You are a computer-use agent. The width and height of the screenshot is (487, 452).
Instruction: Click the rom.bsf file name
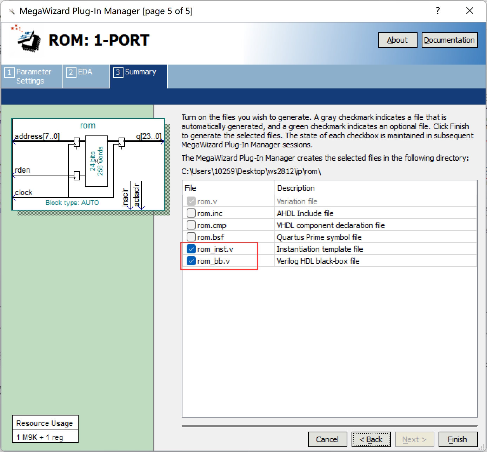211,237
